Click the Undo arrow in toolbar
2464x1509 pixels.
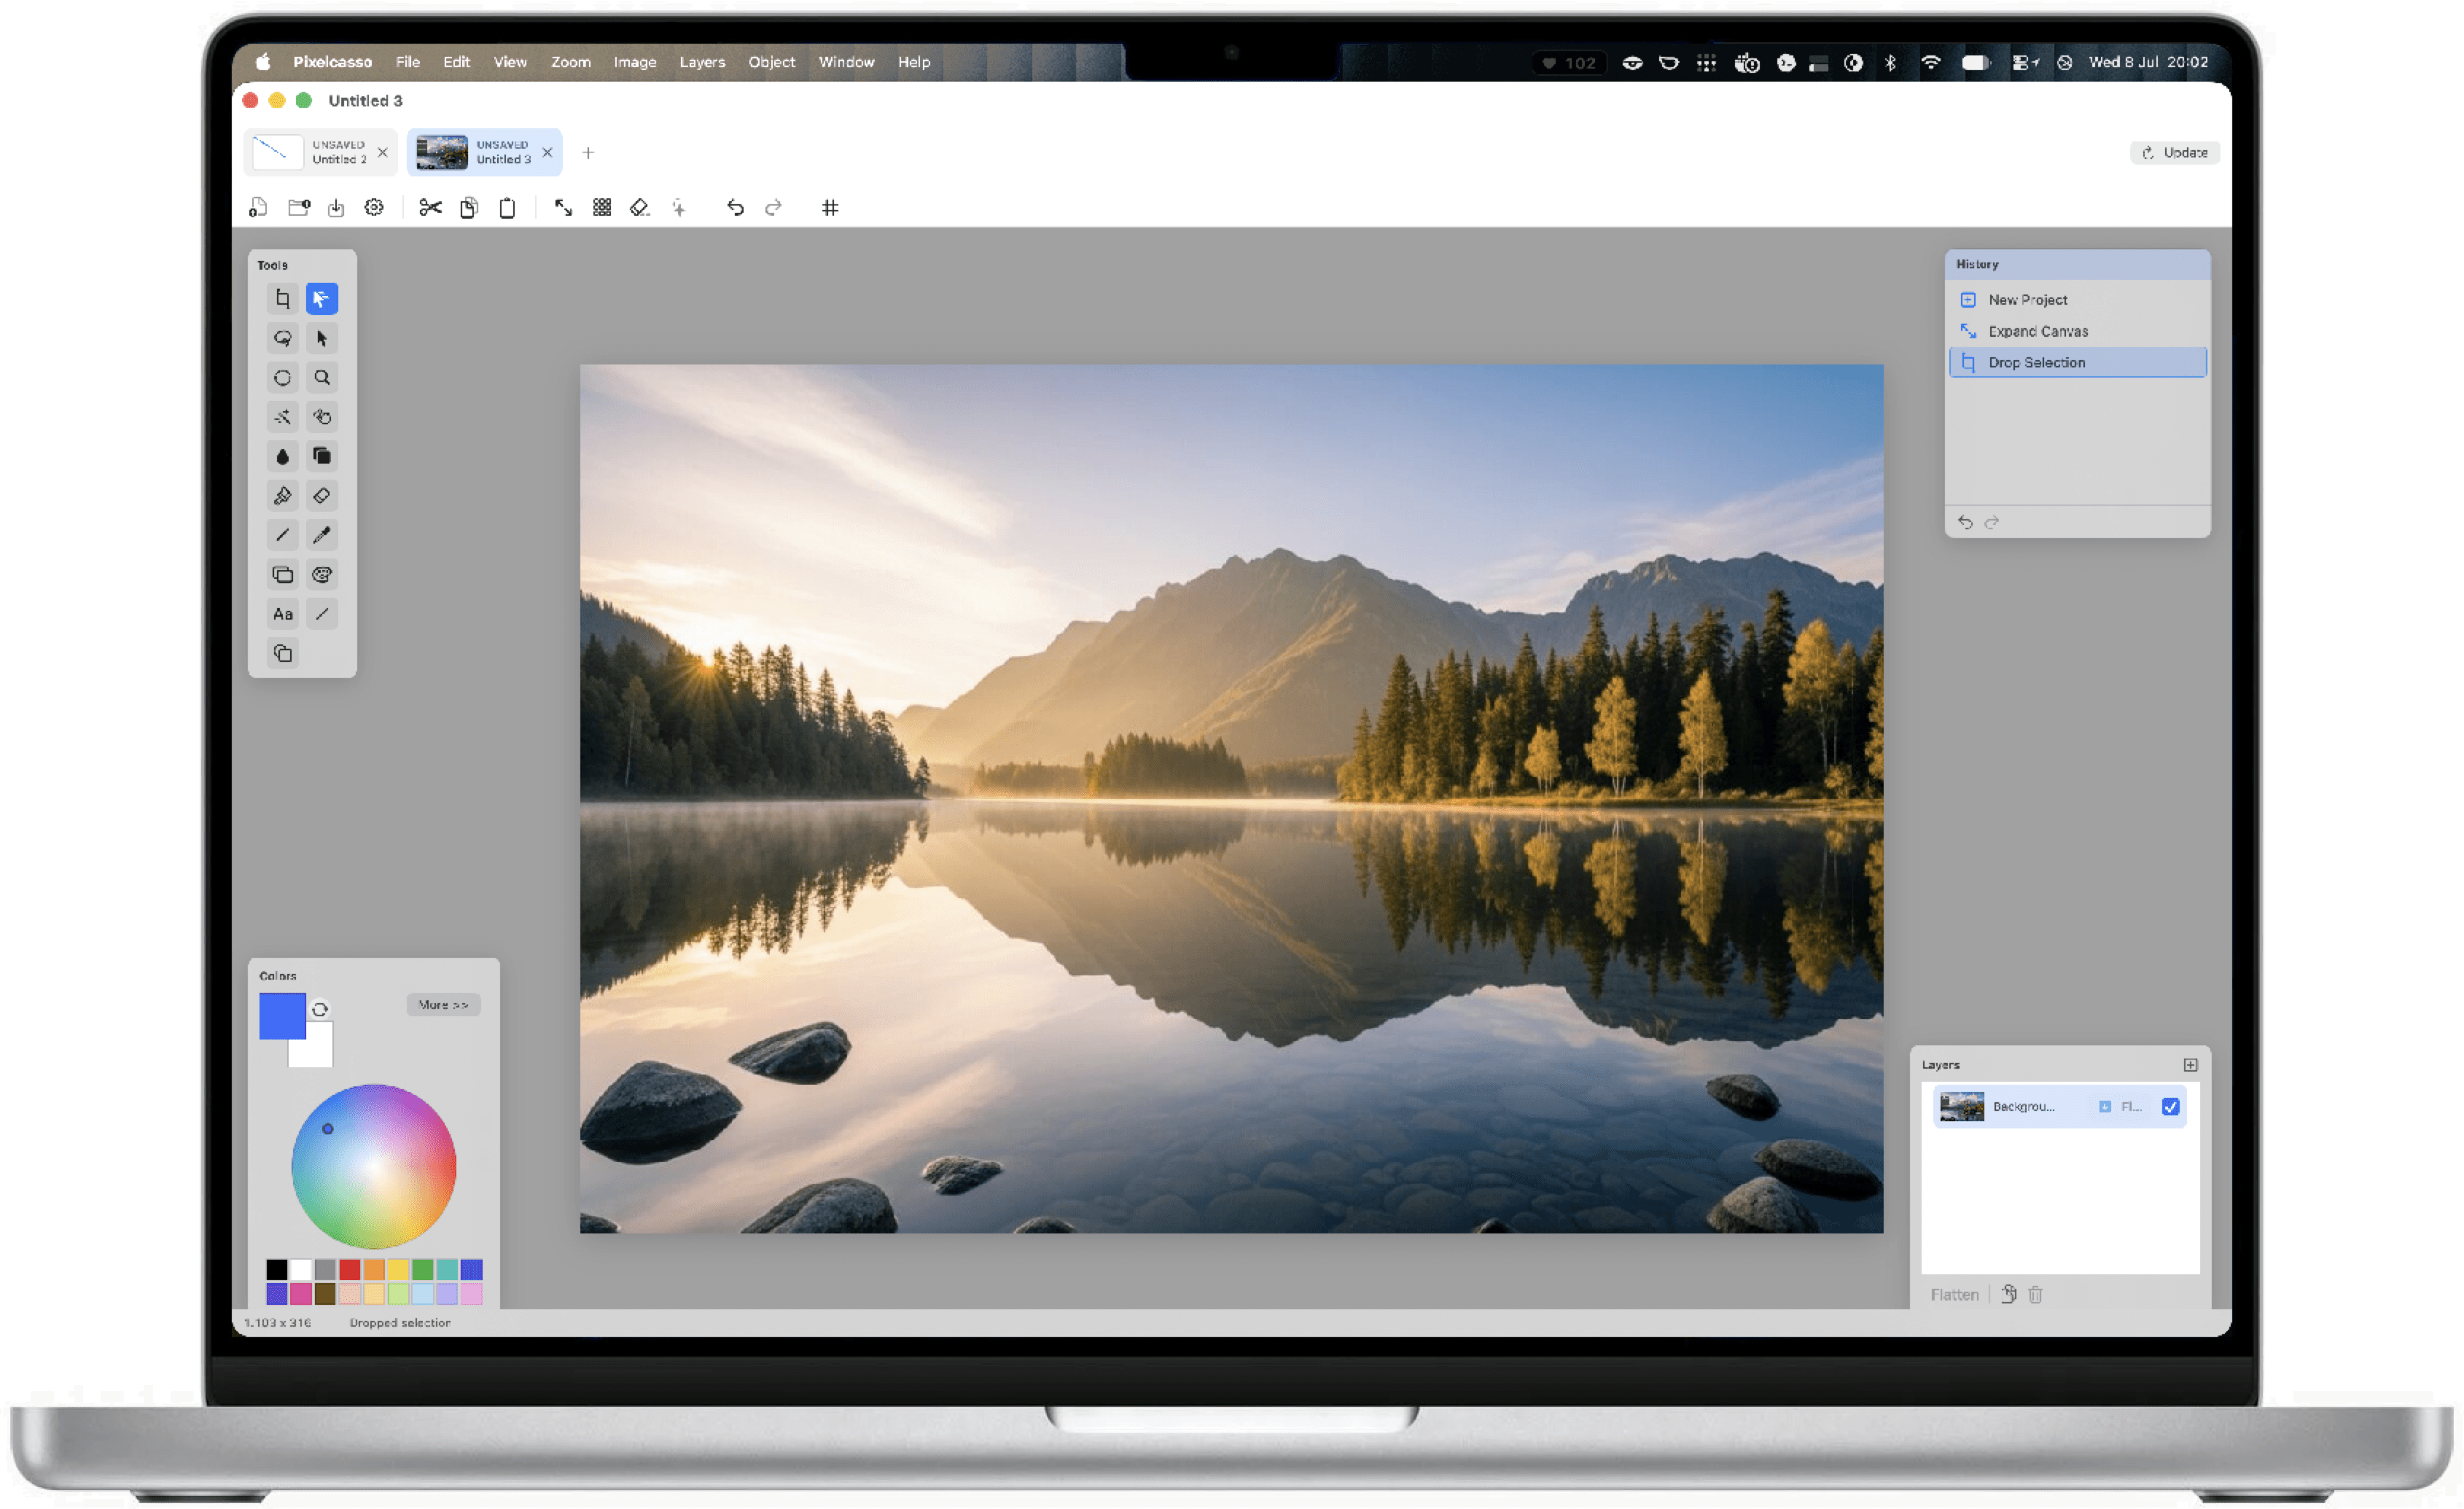pyautogui.click(x=735, y=208)
